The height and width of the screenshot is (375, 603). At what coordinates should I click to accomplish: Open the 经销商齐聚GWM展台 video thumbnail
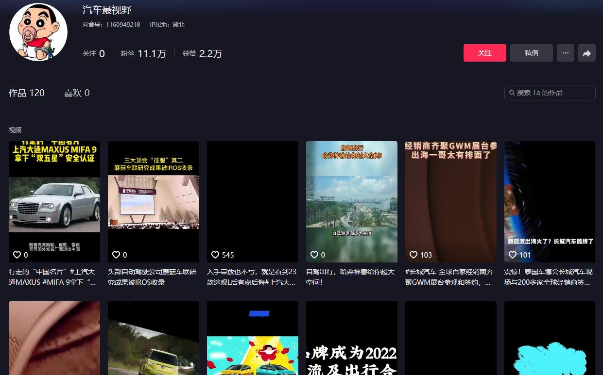pos(451,202)
